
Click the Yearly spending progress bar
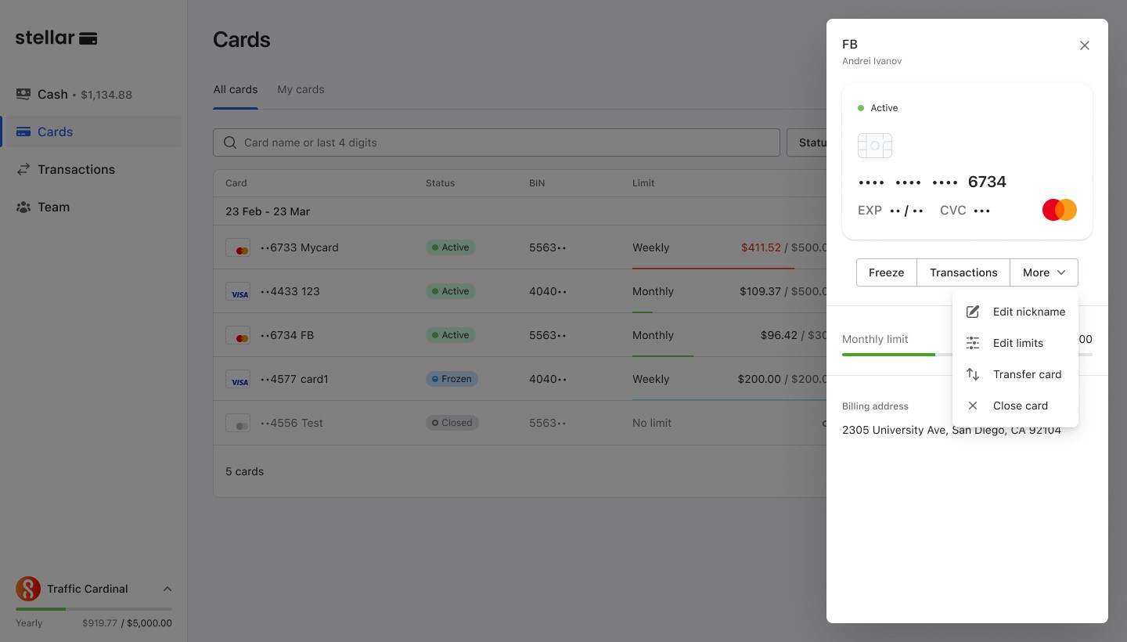pyautogui.click(x=94, y=609)
